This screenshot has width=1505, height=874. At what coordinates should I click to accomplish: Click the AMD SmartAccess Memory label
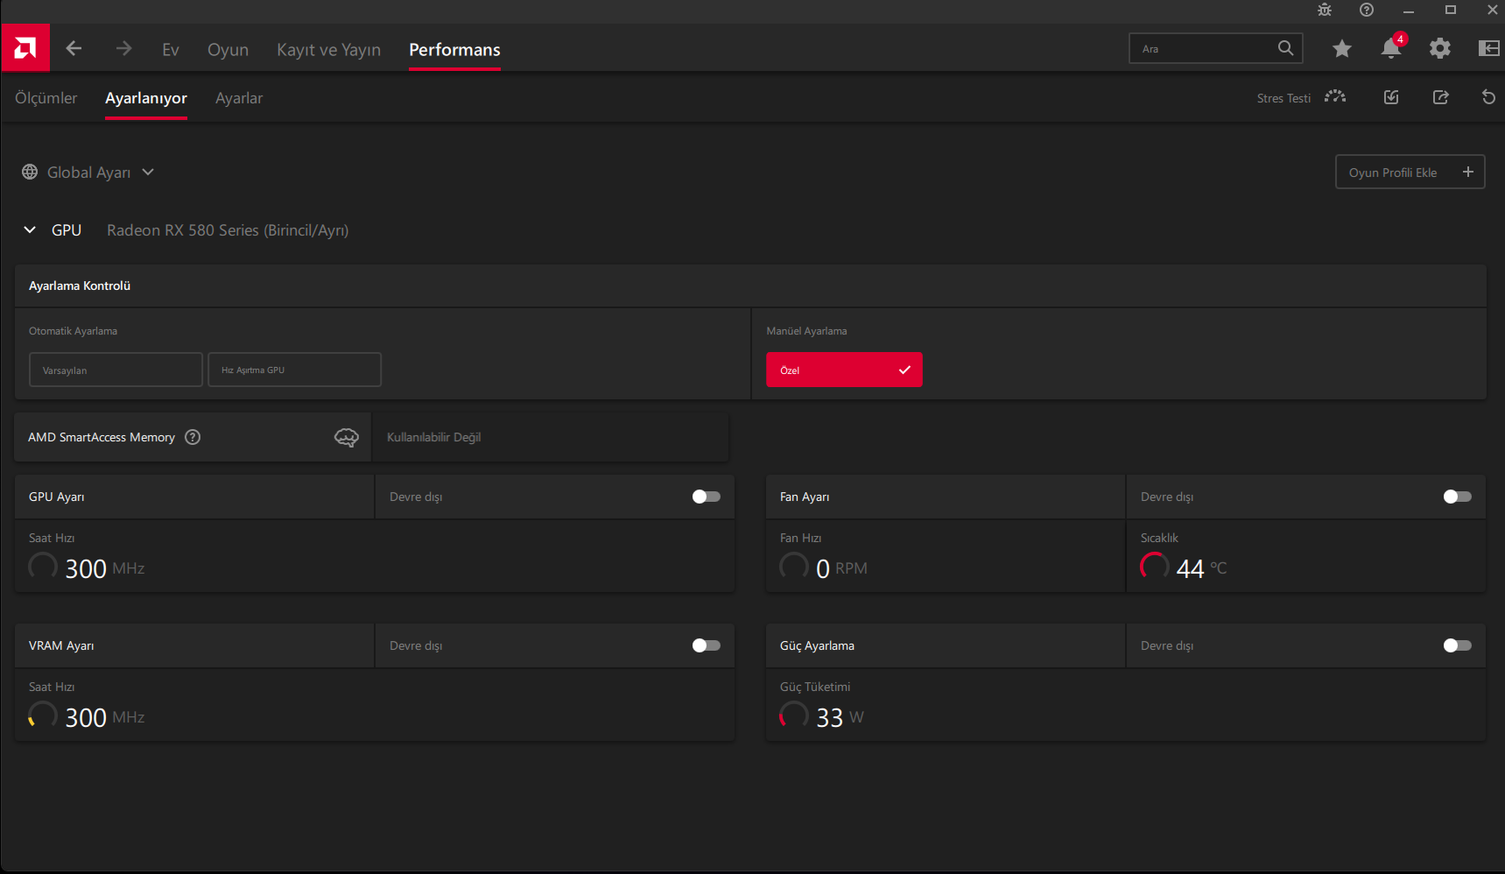coord(102,437)
